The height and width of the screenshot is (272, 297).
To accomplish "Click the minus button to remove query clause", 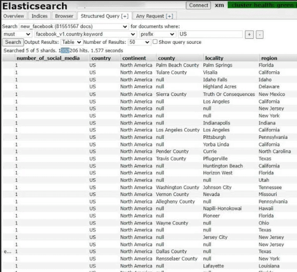I will pyautogui.click(x=259, y=35).
